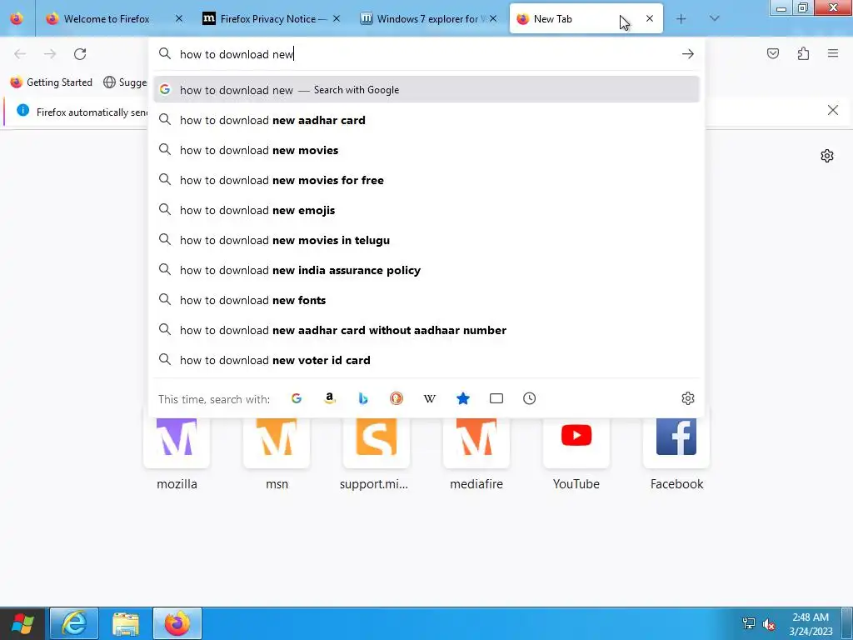This screenshot has height=640, width=853.
Task: Open the Windows Start menu
Action: tap(22, 623)
